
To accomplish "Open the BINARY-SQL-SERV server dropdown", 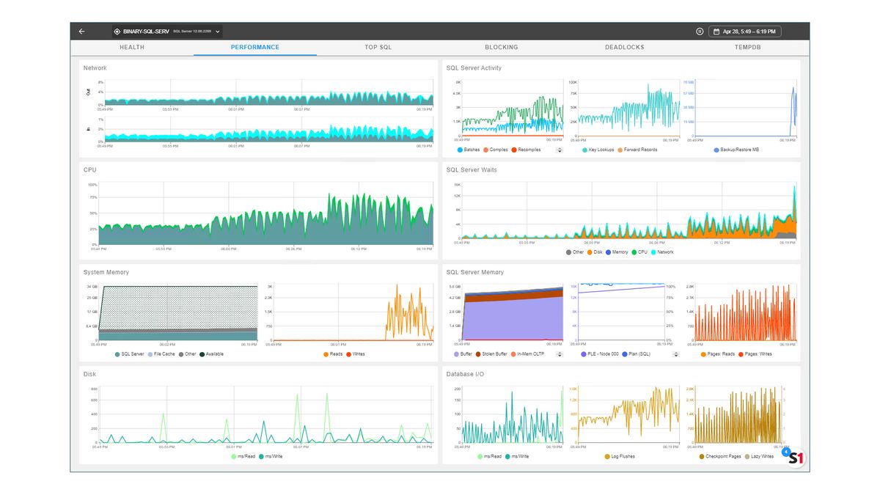I will click(216, 31).
